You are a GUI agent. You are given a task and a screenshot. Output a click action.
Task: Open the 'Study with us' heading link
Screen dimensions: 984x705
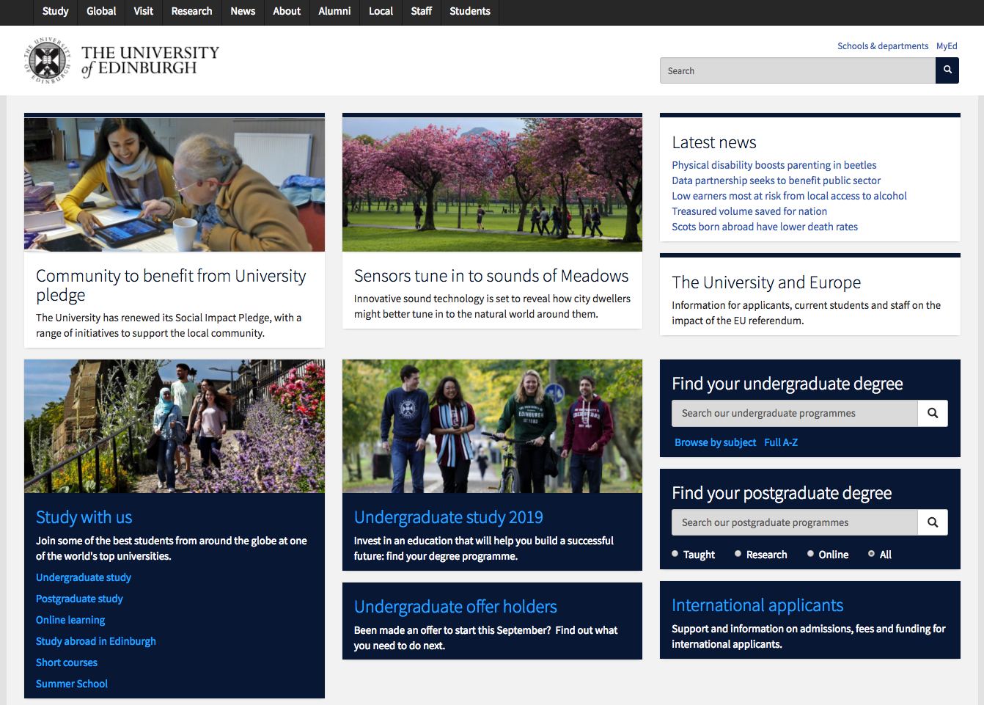[x=84, y=517]
